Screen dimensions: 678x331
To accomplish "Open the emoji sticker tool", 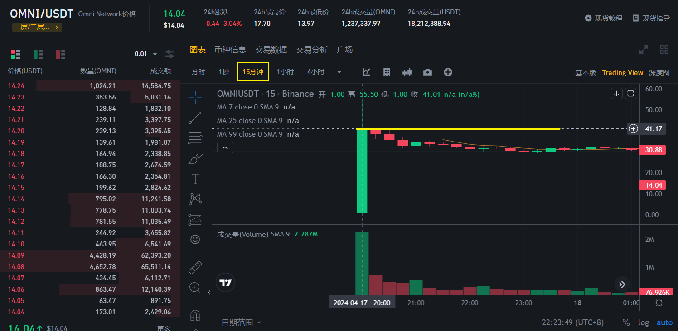I will (195, 239).
